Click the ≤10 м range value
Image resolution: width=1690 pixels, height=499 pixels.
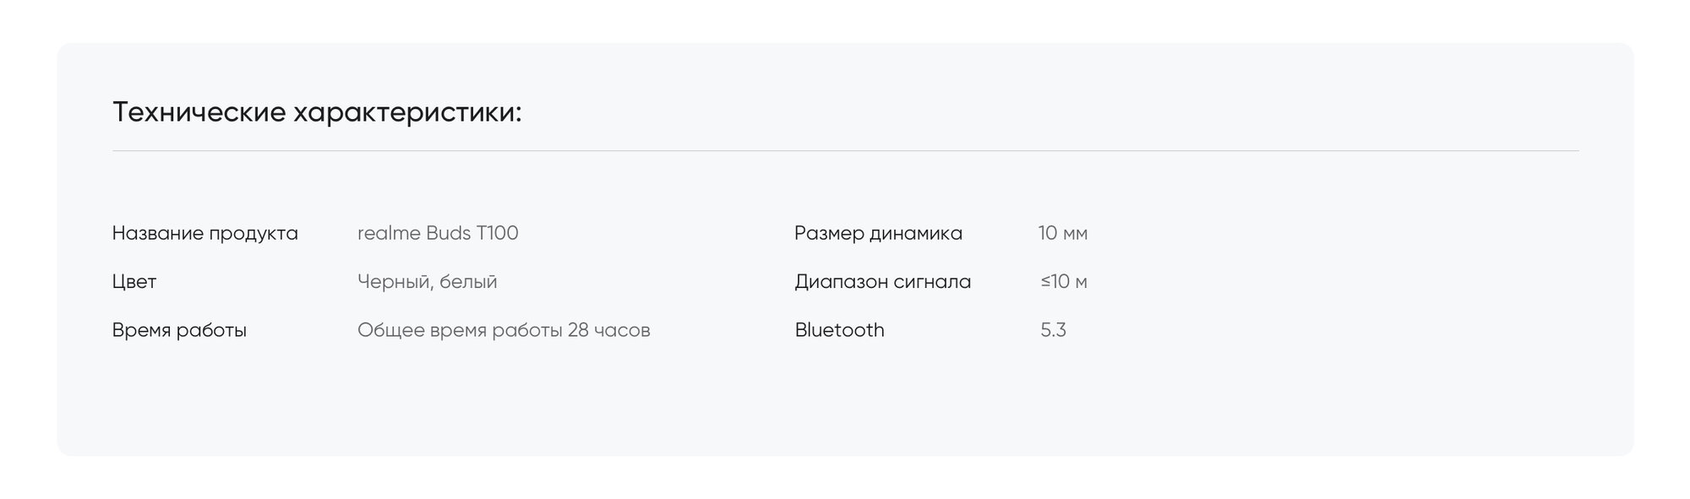pos(1064,282)
